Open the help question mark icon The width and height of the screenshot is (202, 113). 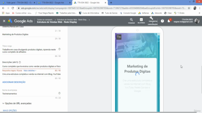[x=162, y=21]
